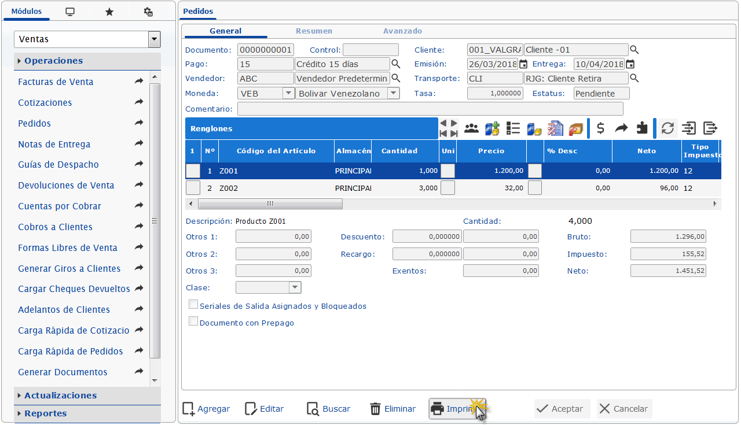
Task: Check the Documento con Prepago box
Action: [x=193, y=321]
